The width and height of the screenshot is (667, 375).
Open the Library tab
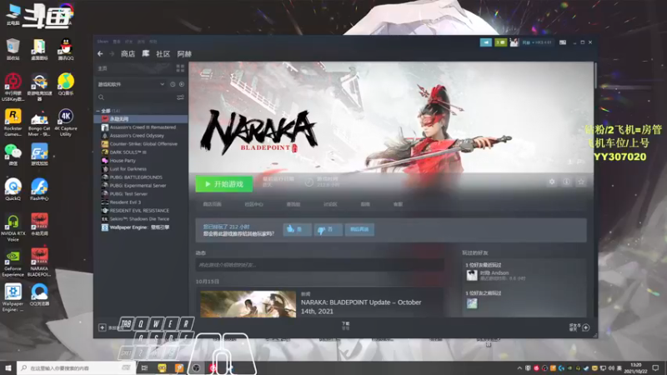coord(145,54)
